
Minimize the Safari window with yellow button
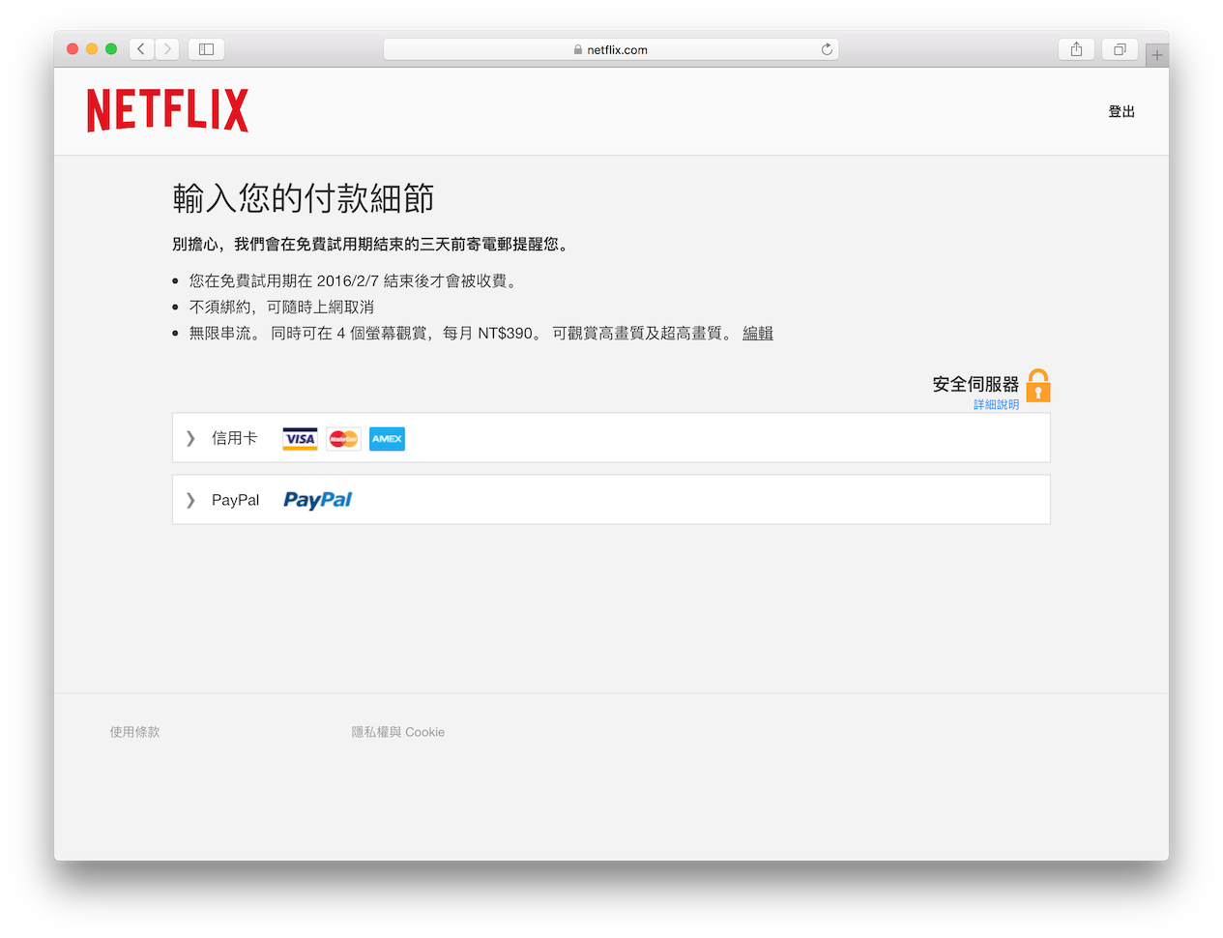92,49
